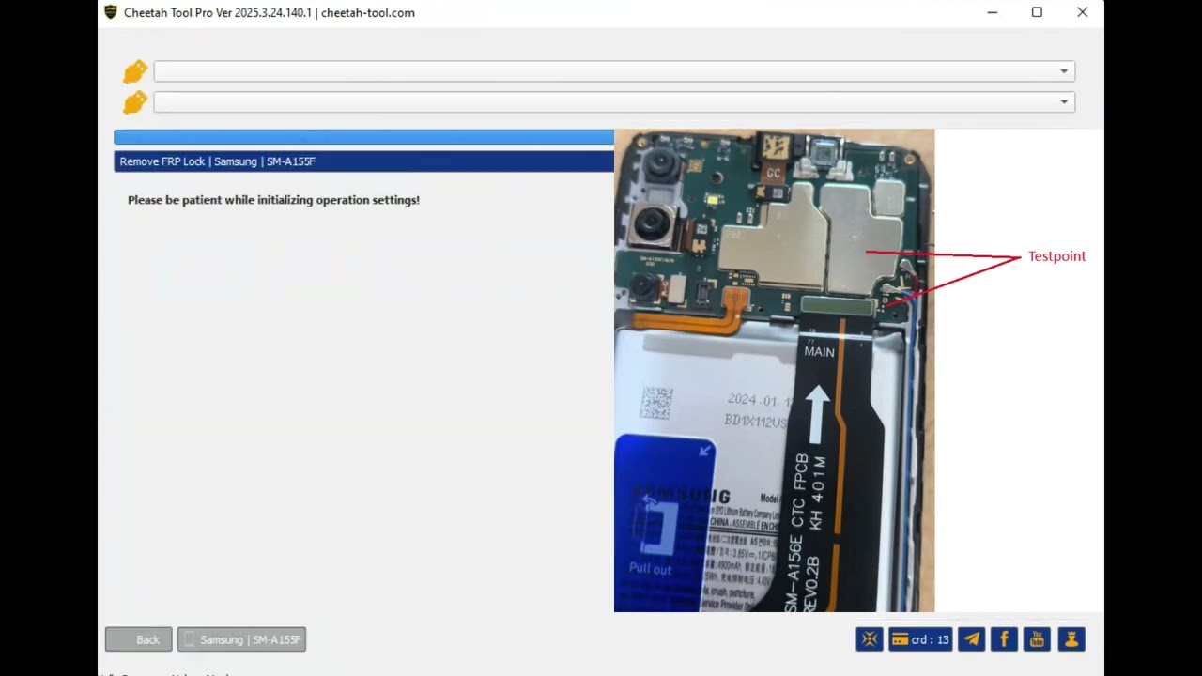The image size is (1202, 676).
Task: Click the testpoint motherboard photo
Action: [x=774, y=371]
